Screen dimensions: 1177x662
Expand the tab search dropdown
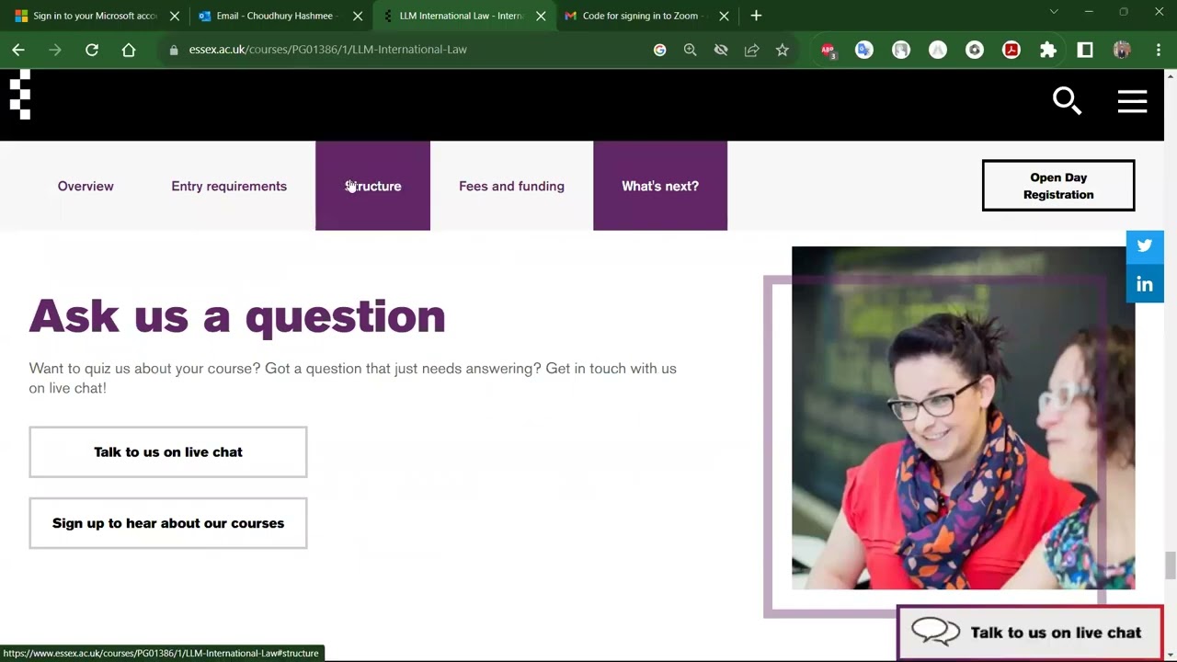coord(1054,12)
